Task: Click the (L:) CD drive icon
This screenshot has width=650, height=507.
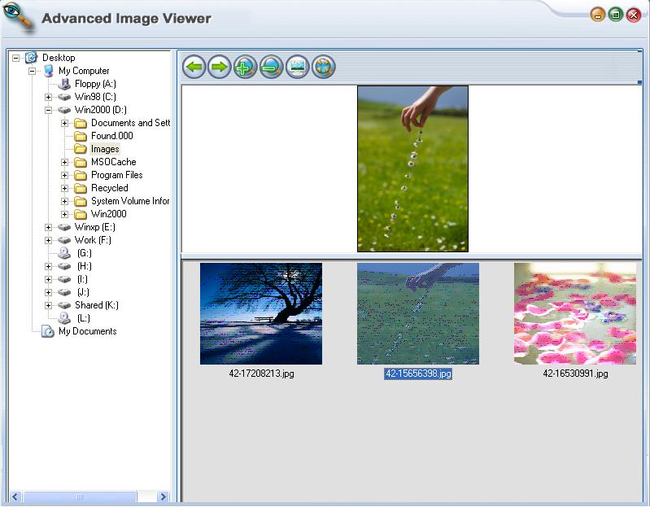Action: point(64,318)
